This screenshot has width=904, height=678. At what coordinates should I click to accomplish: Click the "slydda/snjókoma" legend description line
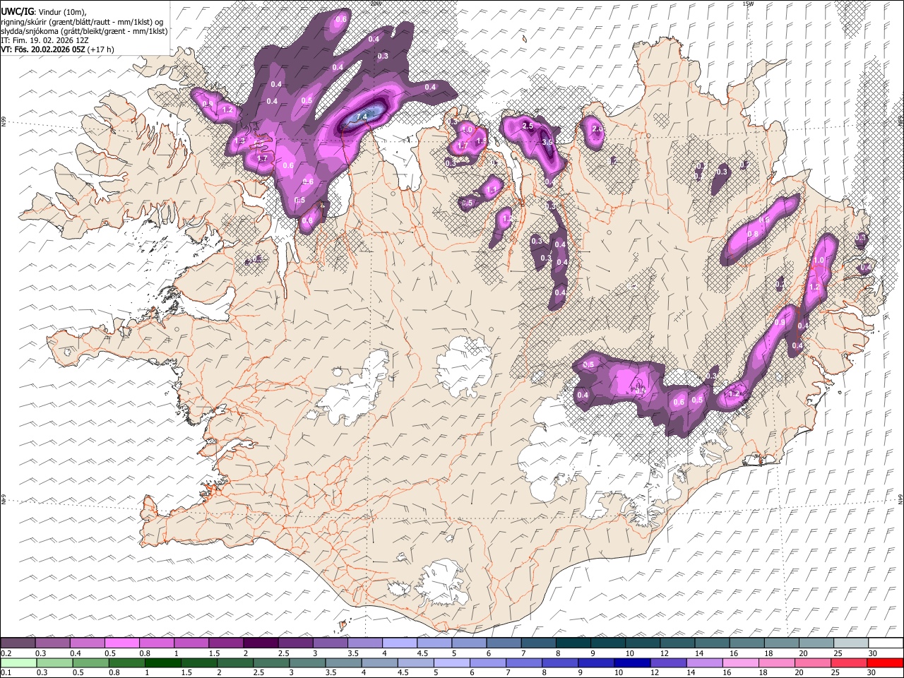[84, 31]
